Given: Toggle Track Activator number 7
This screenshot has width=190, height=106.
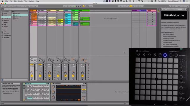Looking at the screenshot, I should pyautogui.click(x=83, y=76).
